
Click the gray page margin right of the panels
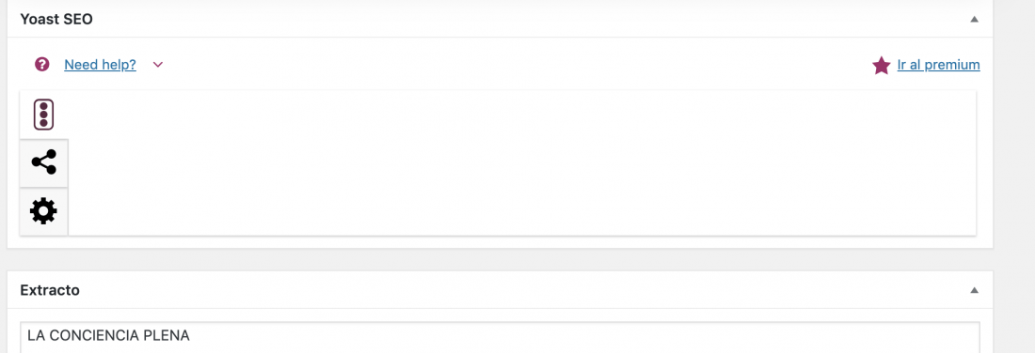pyautogui.click(x=1014, y=176)
